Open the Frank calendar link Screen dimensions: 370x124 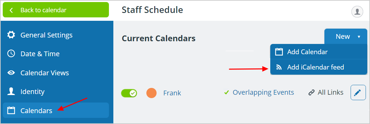coord(172,93)
